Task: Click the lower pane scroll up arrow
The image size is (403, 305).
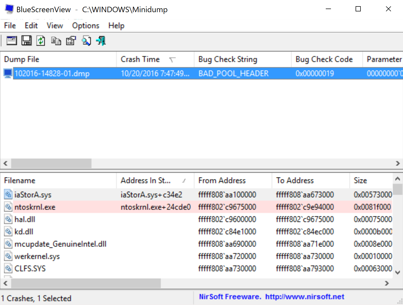Action: 398,179
